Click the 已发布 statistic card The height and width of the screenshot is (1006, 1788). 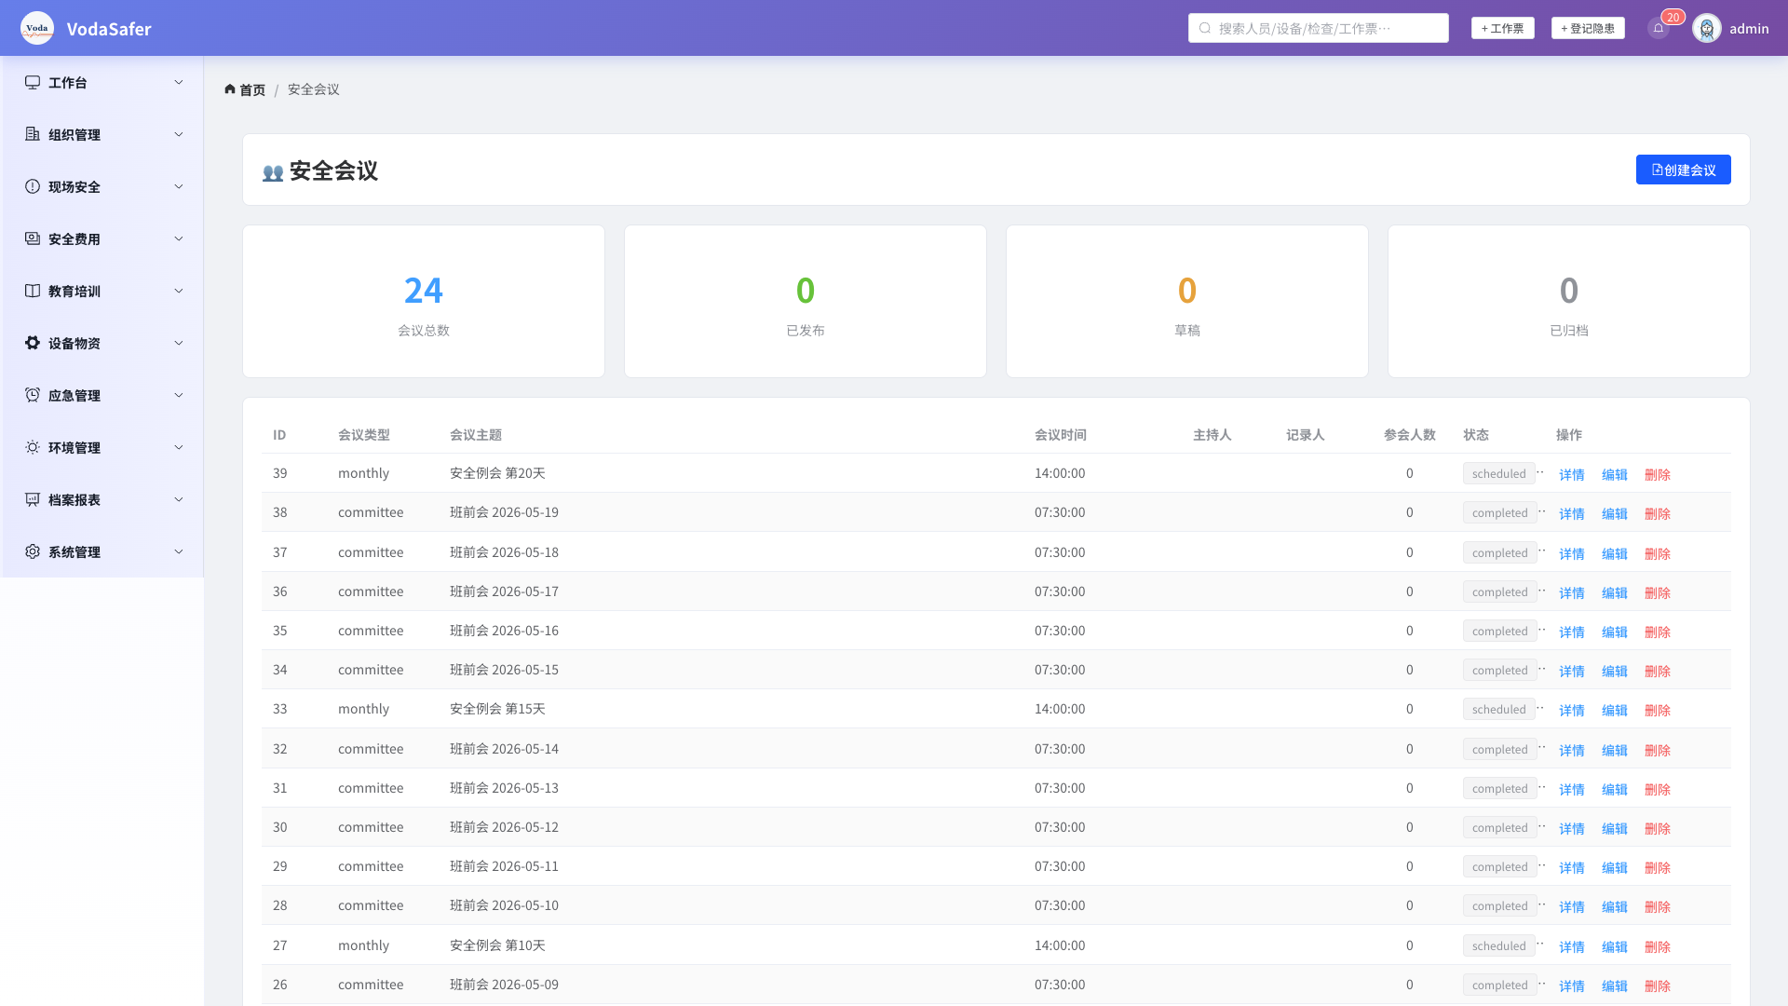(806, 301)
